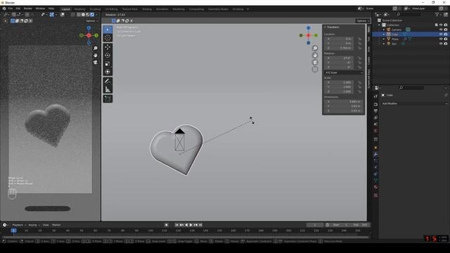Select the Add Cube tool

point(108,98)
